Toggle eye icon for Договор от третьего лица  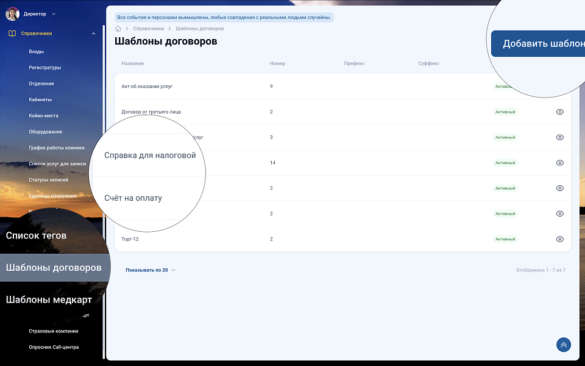coord(559,112)
